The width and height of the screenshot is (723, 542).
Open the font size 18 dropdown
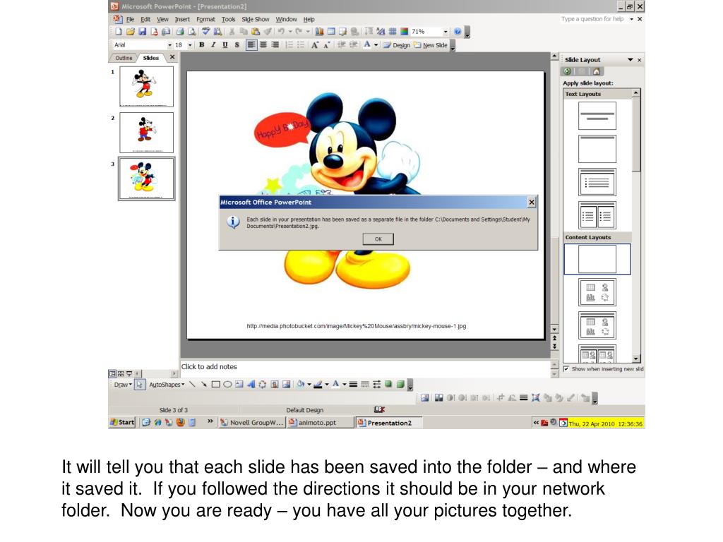click(x=190, y=45)
